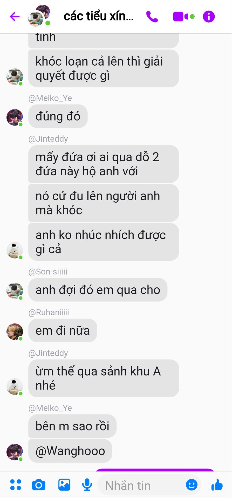Open the emoji picker smiley
This screenshot has width=232, height=498.
click(x=192, y=485)
